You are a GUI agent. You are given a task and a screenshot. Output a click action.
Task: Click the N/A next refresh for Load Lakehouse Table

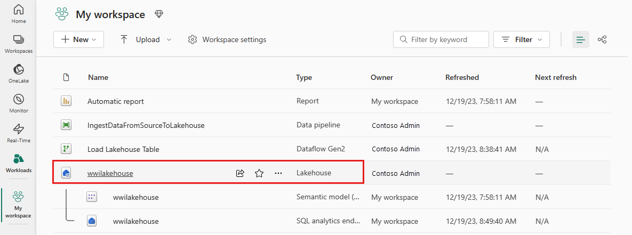(542, 149)
